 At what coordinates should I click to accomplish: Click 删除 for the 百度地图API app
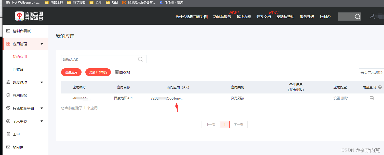[x=345, y=98]
